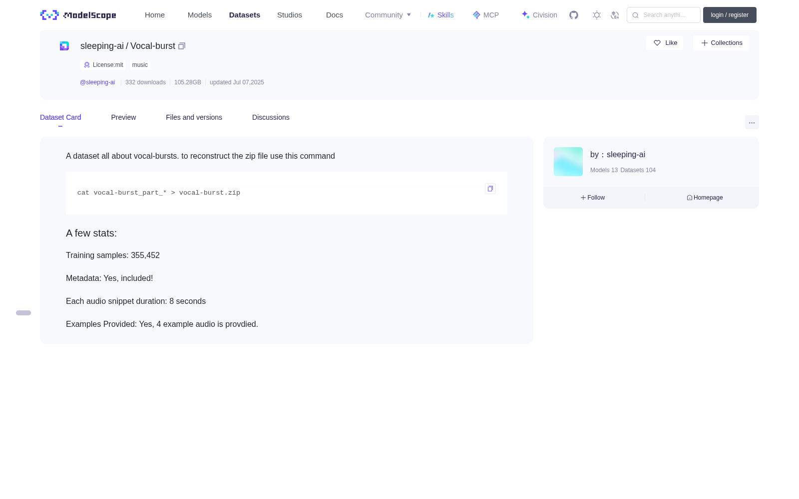This screenshot has width=799, height=499.
Task: Switch to the Discussions tab
Action: pyautogui.click(x=271, y=117)
